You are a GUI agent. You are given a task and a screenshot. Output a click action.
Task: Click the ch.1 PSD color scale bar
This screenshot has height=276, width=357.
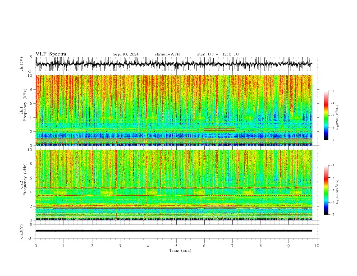click(326, 115)
